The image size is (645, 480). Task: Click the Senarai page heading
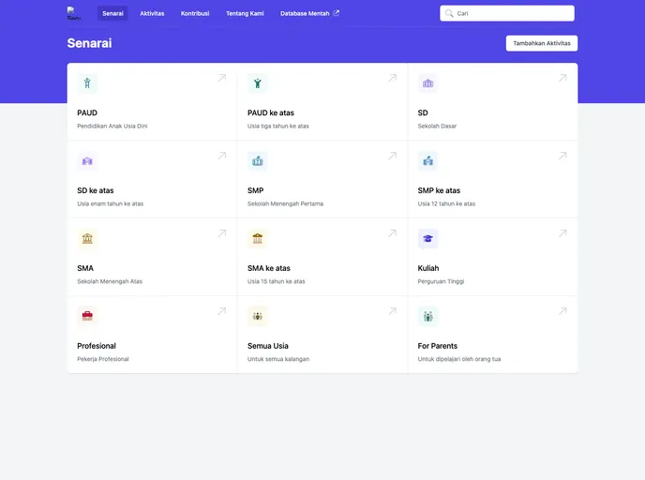pyautogui.click(x=89, y=43)
